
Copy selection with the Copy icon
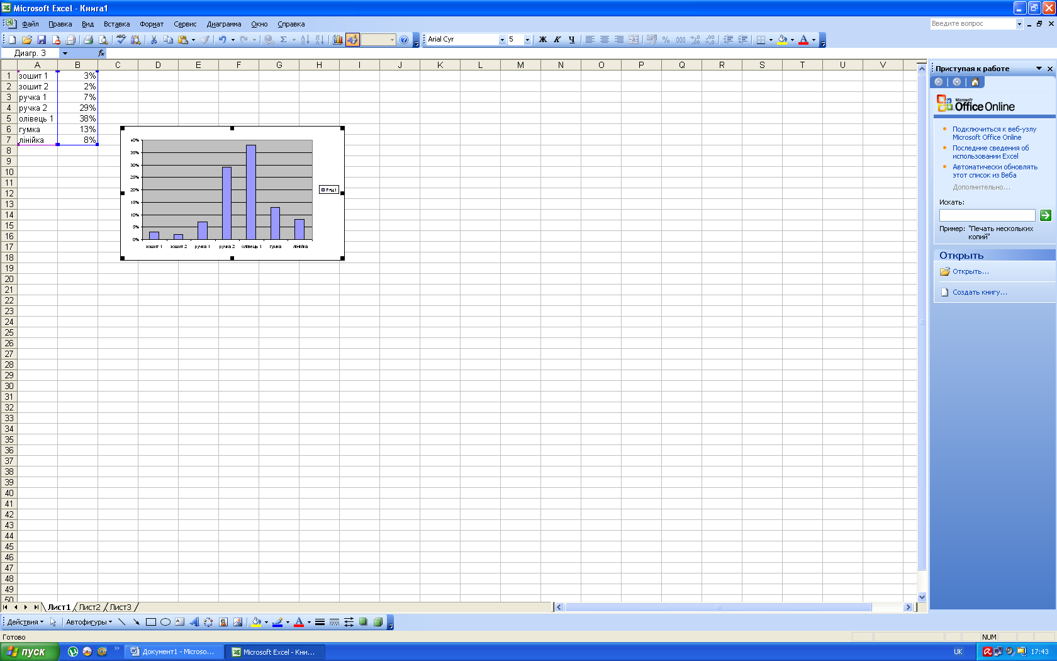tap(168, 40)
